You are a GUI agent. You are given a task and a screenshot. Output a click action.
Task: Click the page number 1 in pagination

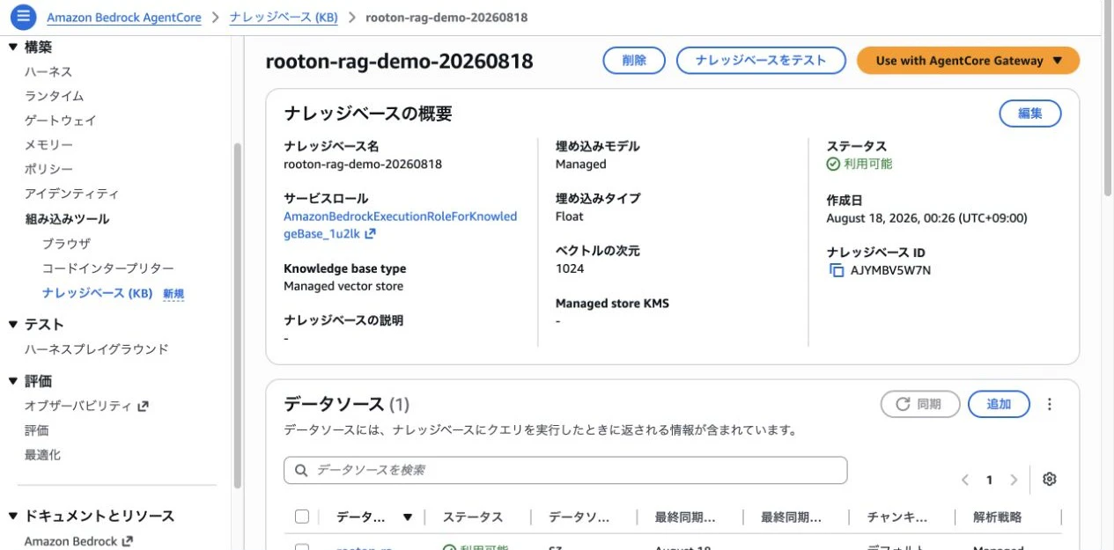point(990,480)
